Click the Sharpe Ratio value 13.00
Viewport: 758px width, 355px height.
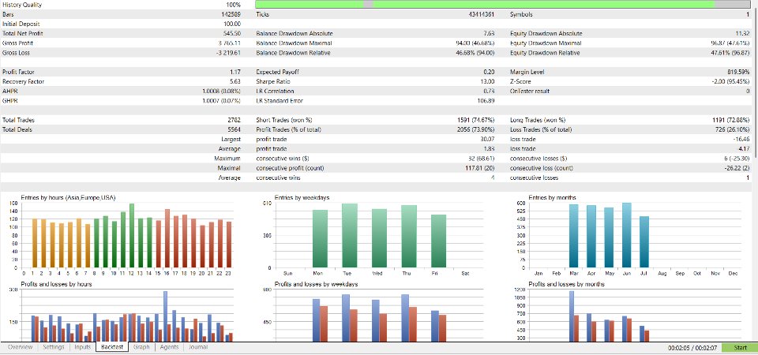pyautogui.click(x=487, y=81)
